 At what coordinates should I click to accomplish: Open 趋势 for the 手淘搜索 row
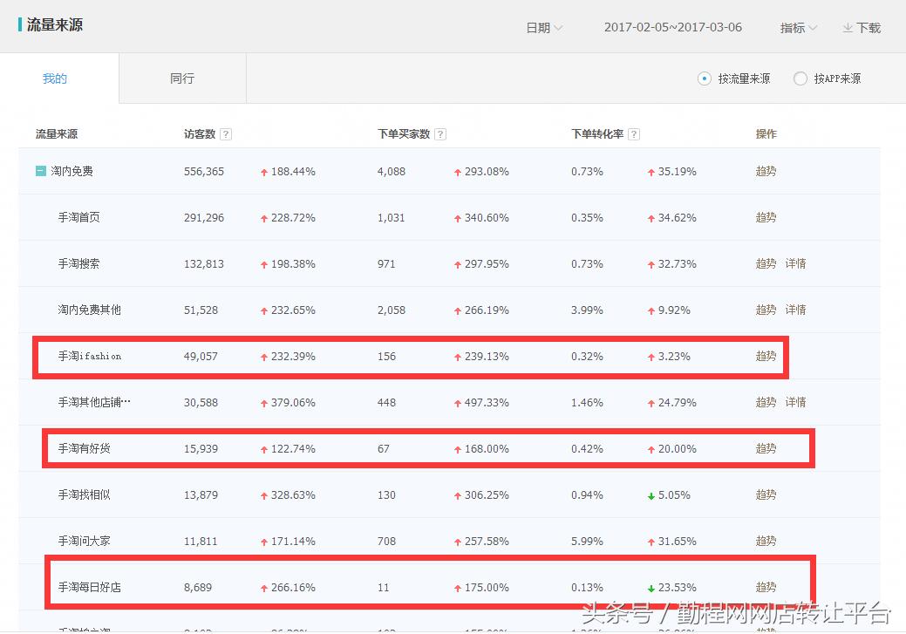(x=766, y=263)
